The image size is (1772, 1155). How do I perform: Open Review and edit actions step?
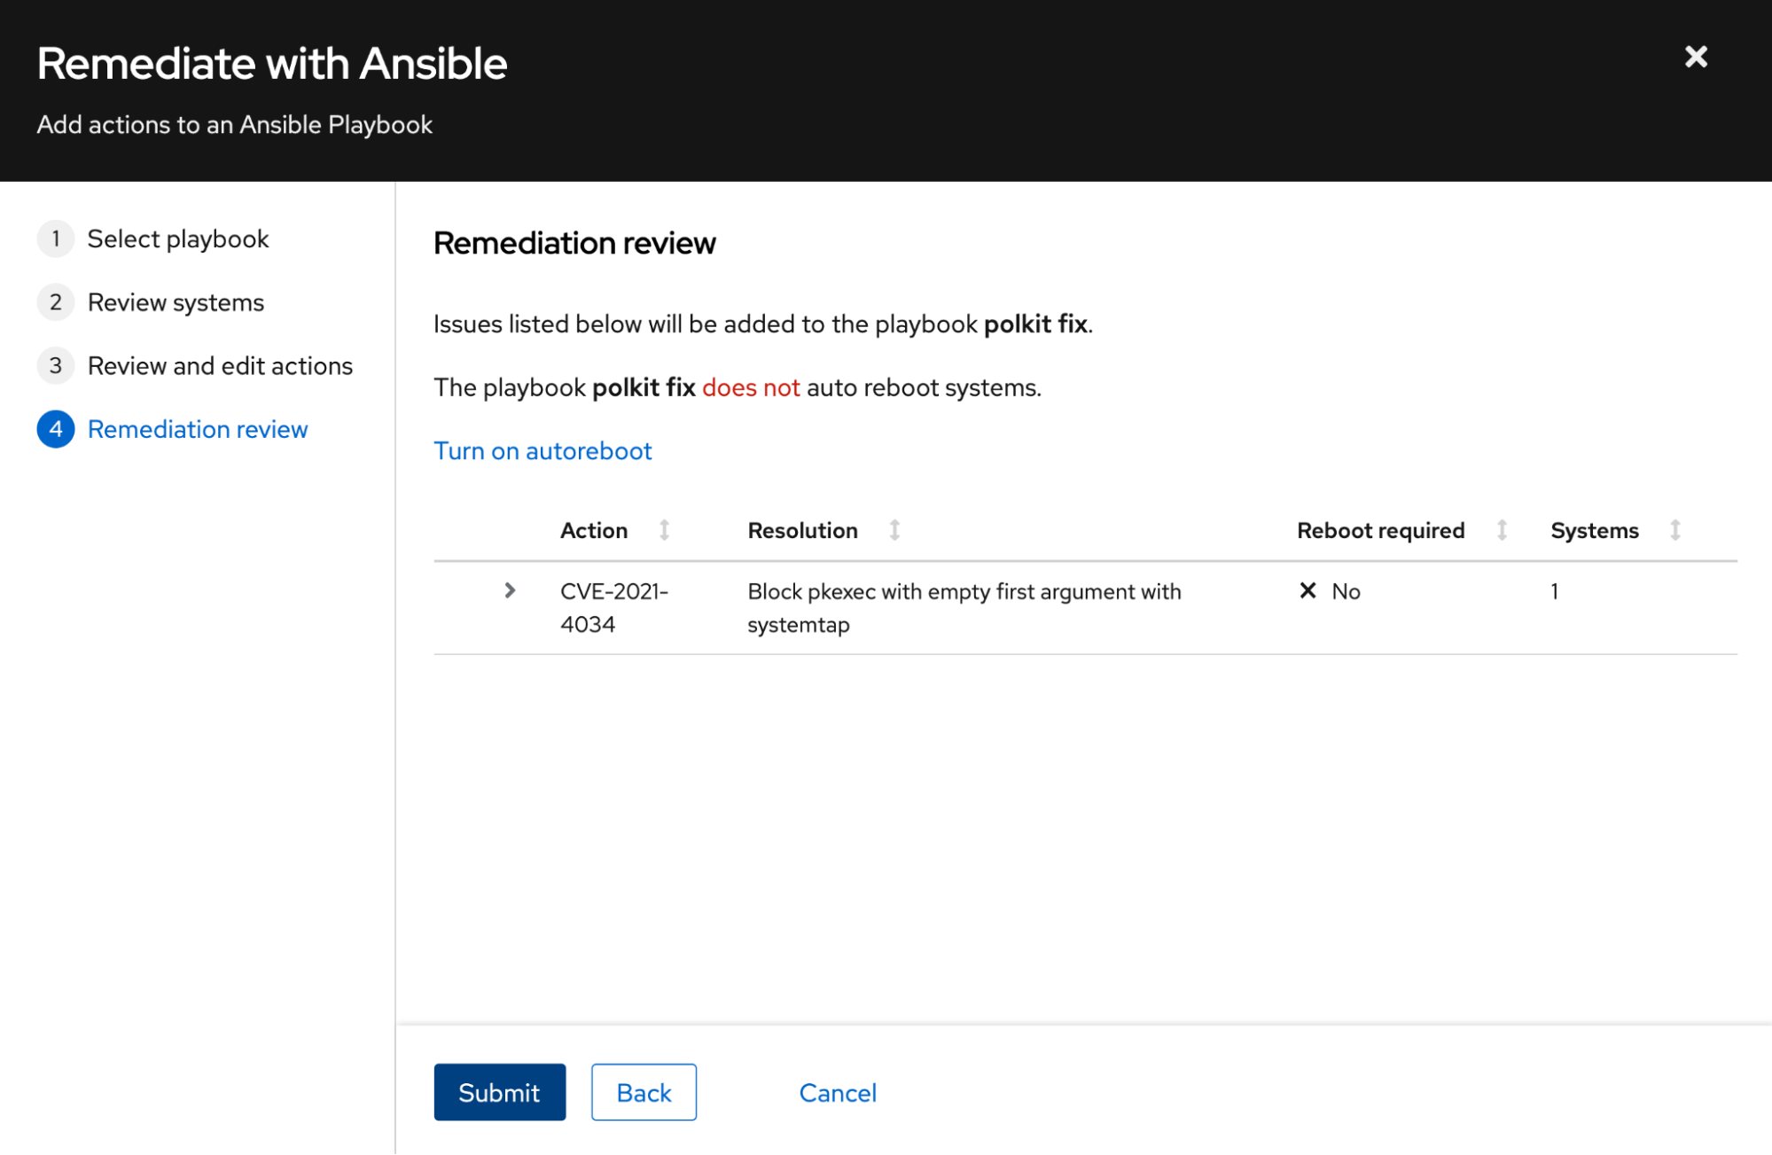pos(220,365)
